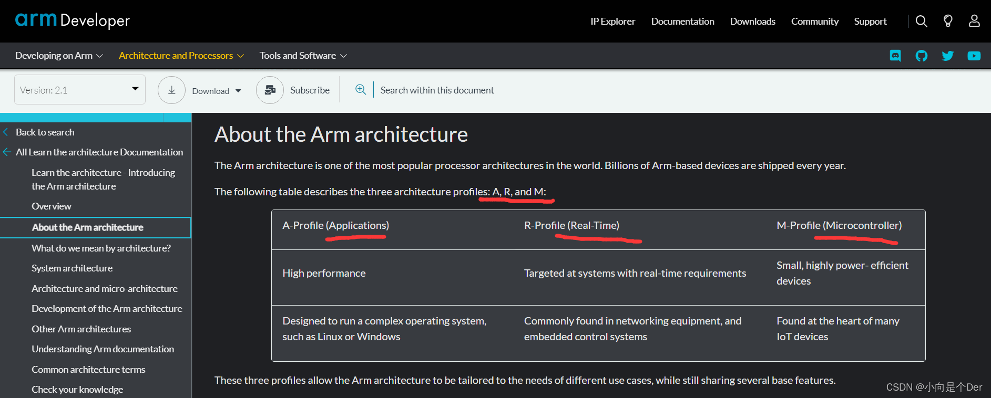The width and height of the screenshot is (991, 398).
Task: Click the R-Profile (Real-Time) table header
Action: click(x=571, y=225)
